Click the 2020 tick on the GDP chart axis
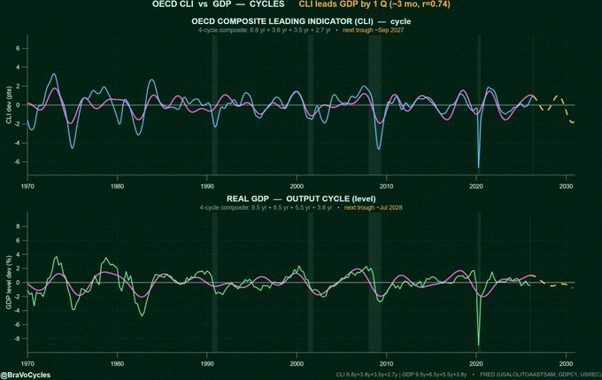This screenshot has height=380, width=602. click(x=476, y=363)
